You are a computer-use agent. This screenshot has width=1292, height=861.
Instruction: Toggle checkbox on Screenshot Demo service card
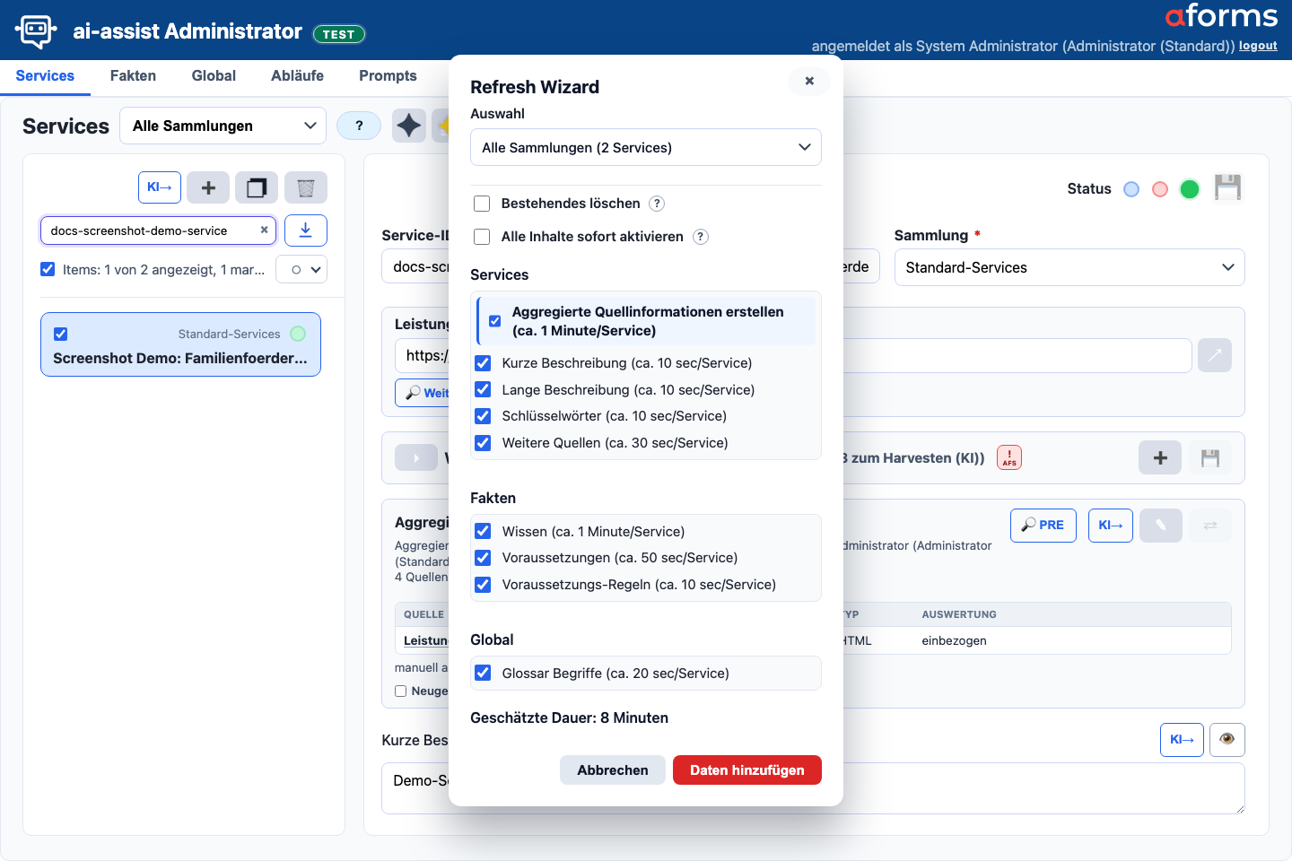(x=60, y=334)
